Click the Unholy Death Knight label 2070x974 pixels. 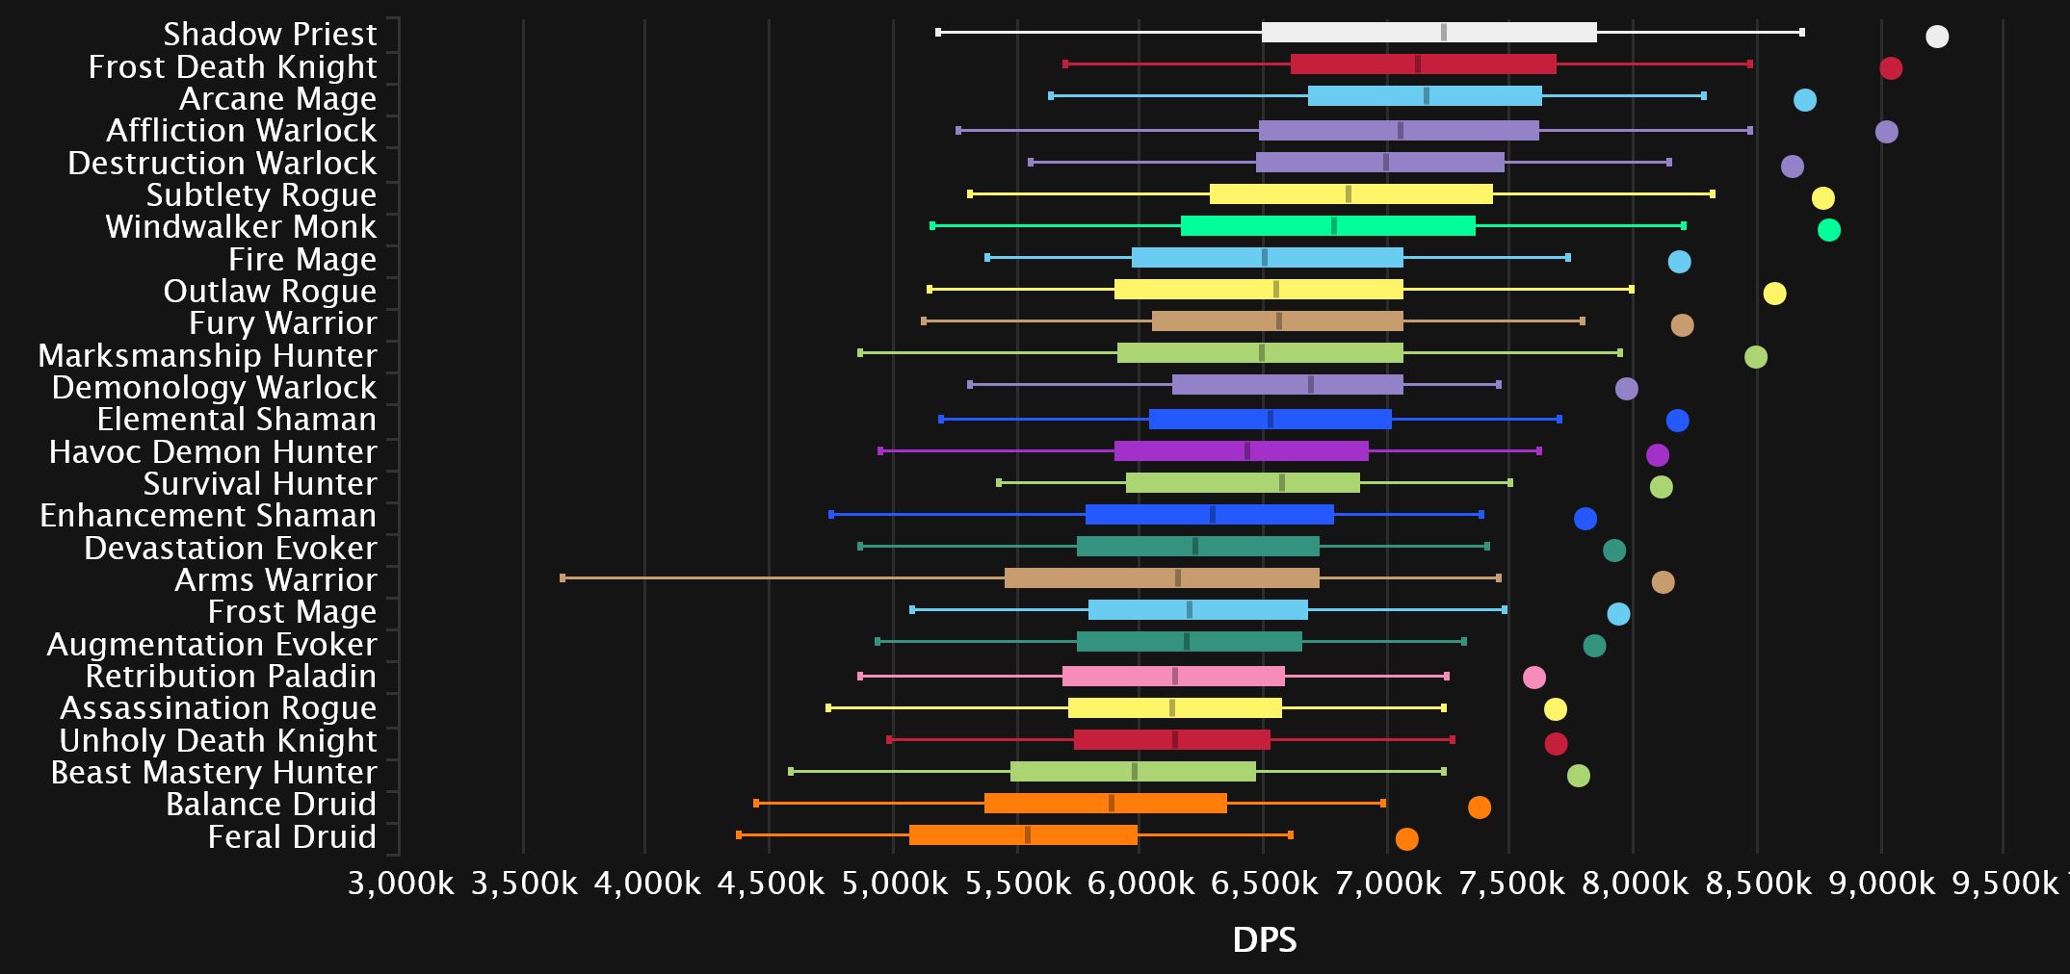tap(218, 741)
